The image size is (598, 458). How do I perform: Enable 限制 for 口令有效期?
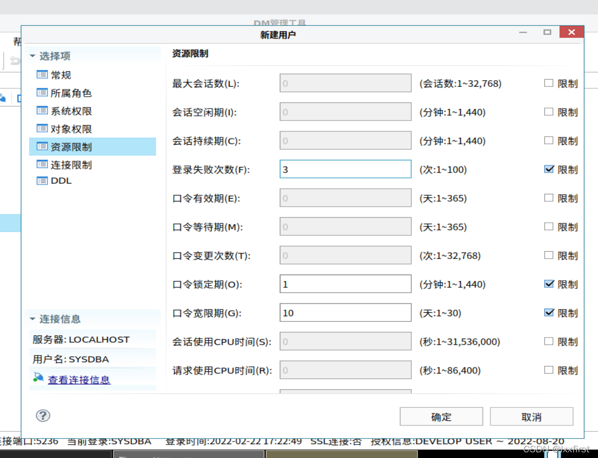550,198
